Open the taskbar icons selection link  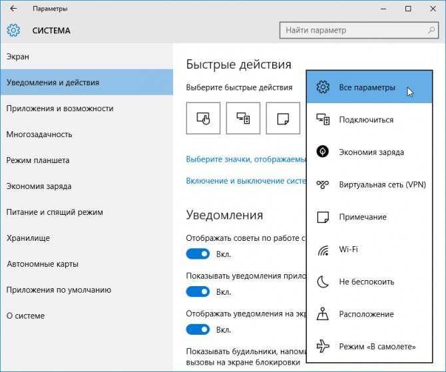[x=246, y=159]
